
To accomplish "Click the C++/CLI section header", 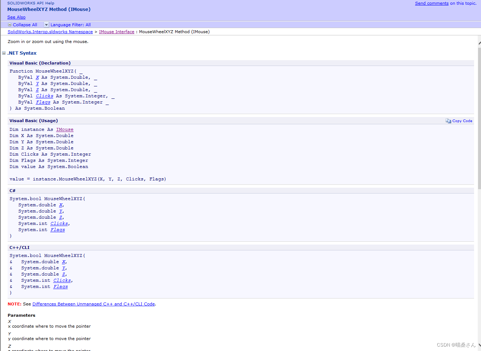I will pyautogui.click(x=19, y=247).
